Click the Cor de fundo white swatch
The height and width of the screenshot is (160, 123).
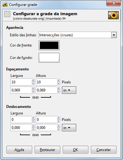[x=49, y=58]
